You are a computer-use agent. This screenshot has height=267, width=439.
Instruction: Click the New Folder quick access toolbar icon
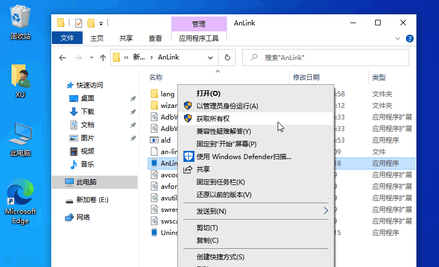click(x=91, y=23)
